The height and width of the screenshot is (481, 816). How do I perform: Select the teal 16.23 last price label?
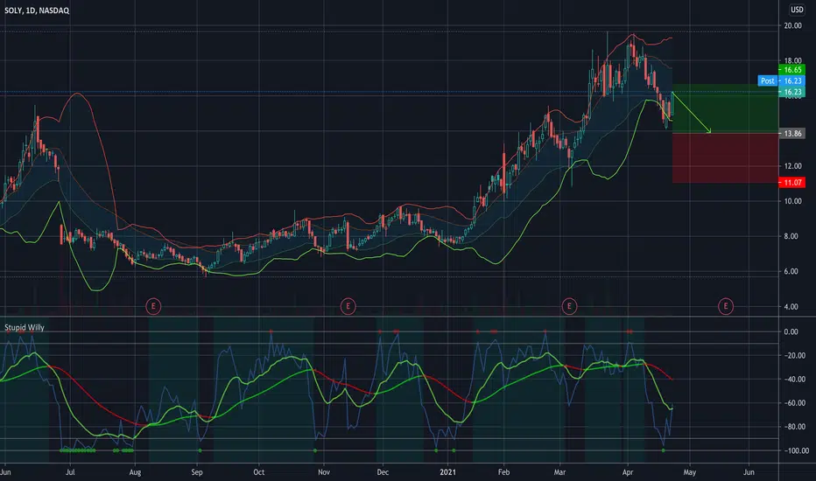(x=791, y=92)
